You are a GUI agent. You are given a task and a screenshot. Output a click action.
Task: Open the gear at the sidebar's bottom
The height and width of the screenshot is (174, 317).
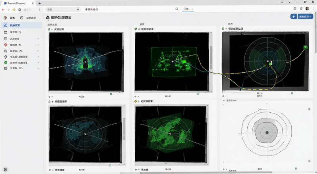click(6, 170)
